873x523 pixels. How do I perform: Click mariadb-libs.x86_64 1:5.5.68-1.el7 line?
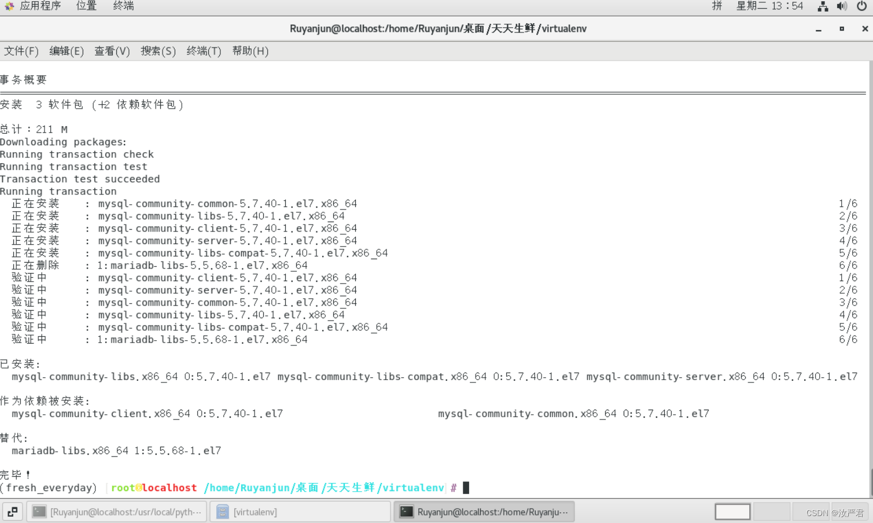click(116, 451)
